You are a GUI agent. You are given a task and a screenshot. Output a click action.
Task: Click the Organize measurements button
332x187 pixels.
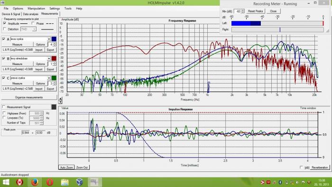29,97
